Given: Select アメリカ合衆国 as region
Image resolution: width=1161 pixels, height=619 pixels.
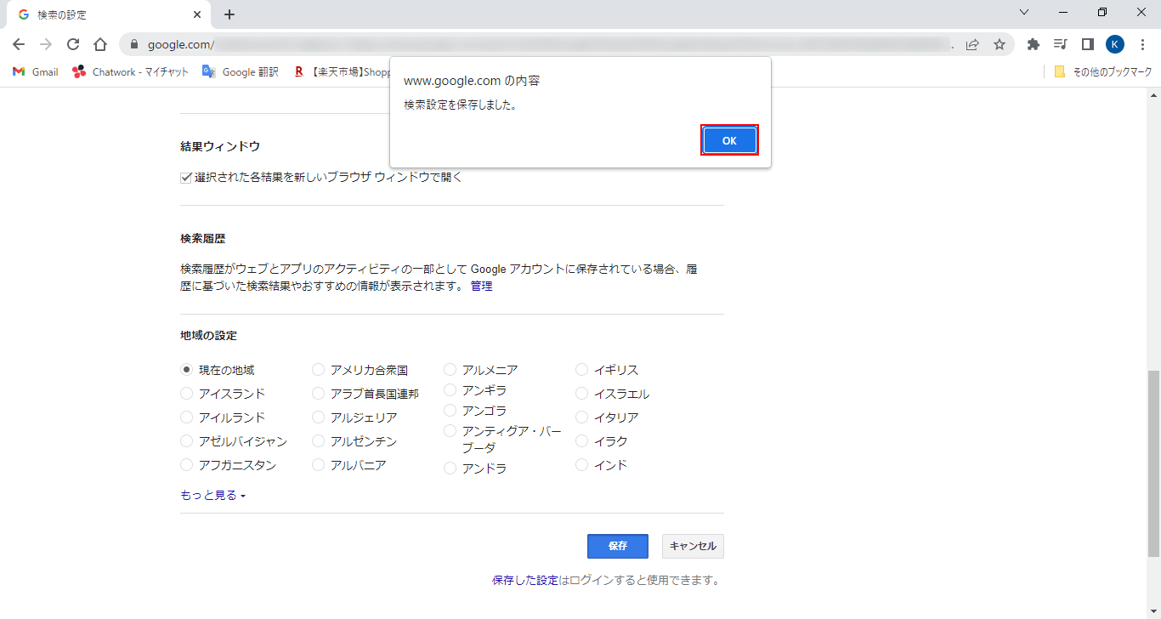Looking at the screenshot, I should click(318, 370).
